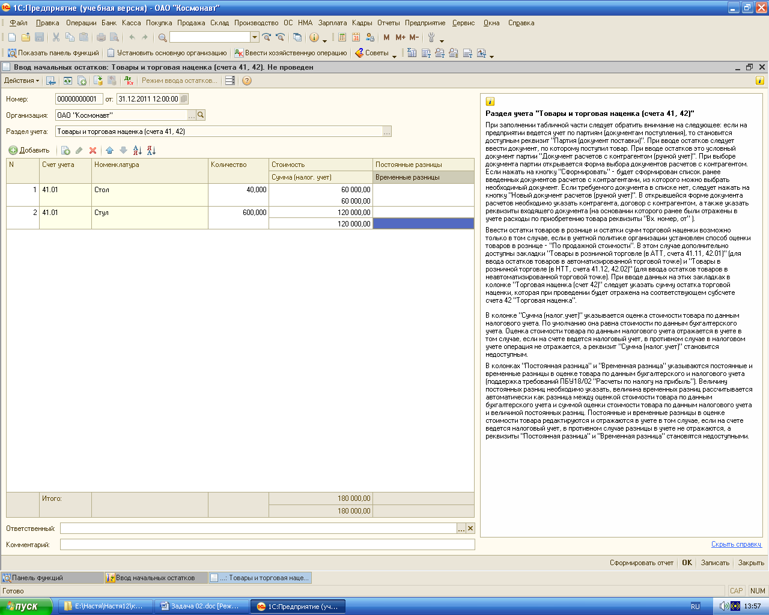Image resolution: width=769 pixels, height=615 pixels.
Task: Open the Calculator icon
Action: point(342,37)
